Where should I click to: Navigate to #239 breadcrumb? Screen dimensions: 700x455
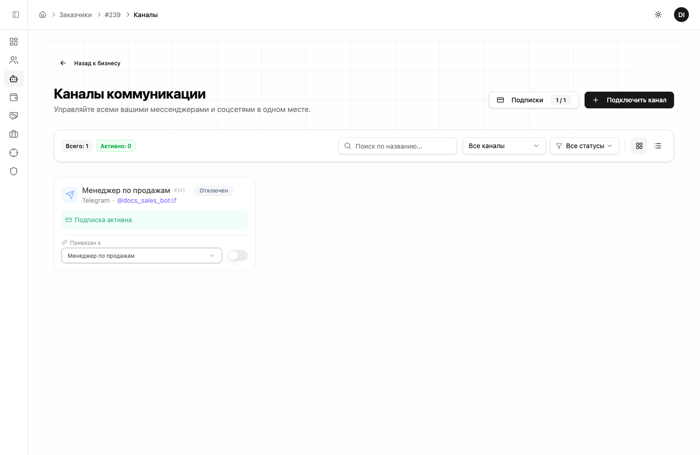pos(113,15)
